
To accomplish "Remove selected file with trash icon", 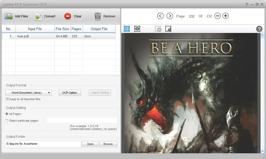I will [x=98, y=16].
